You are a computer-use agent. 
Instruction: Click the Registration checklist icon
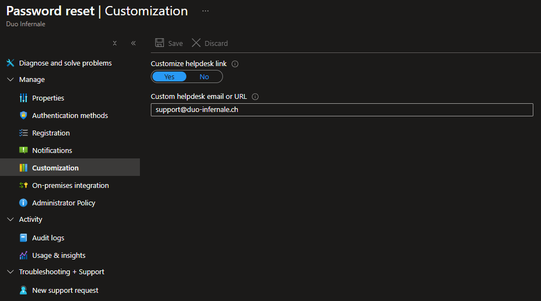pyautogui.click(x=23, y=133)
